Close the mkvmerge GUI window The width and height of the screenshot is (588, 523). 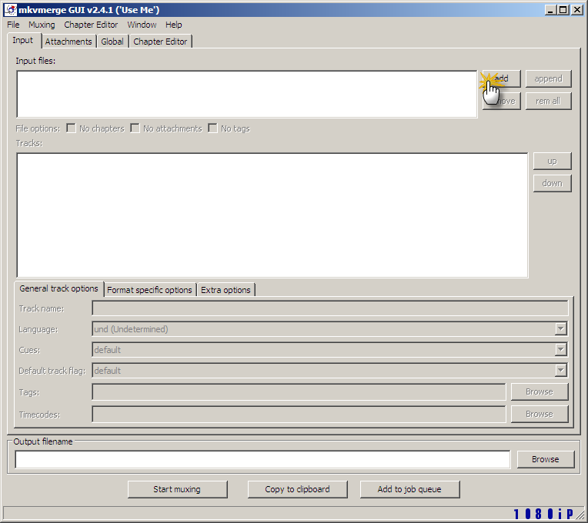pos(576,10)
